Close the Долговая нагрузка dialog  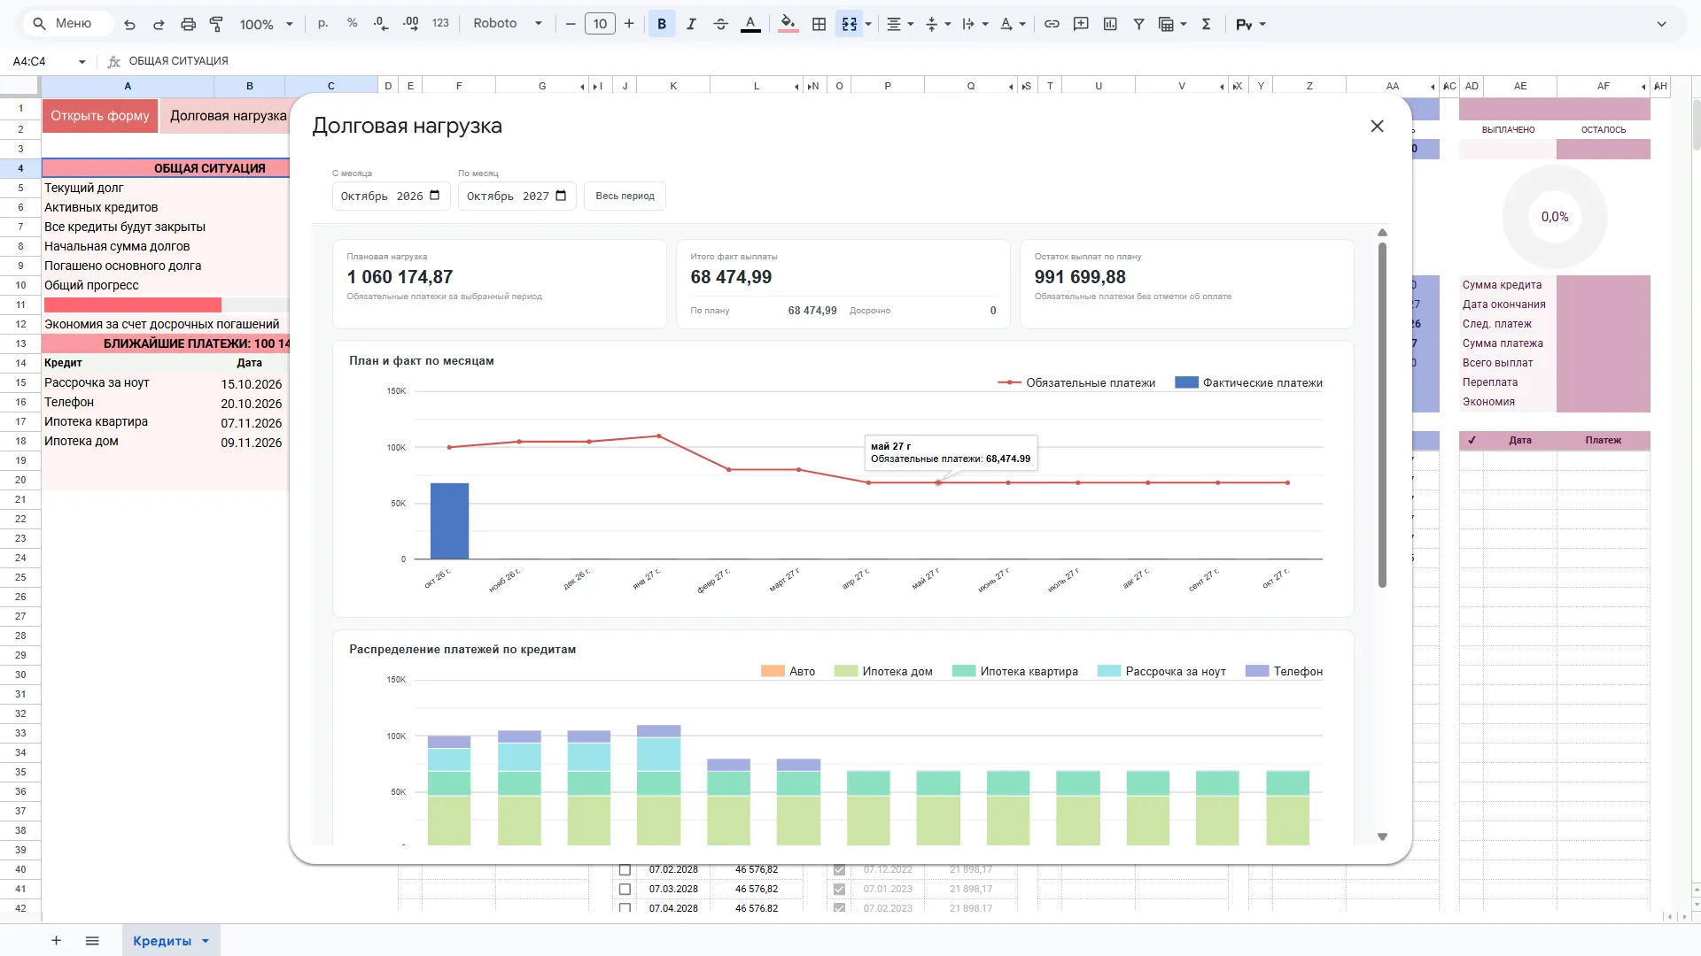(x=1377, y=126)
